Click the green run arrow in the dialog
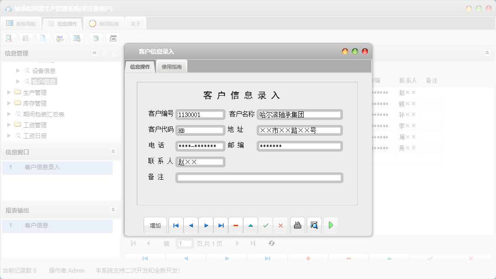The image size is (496, 279). 331,225
